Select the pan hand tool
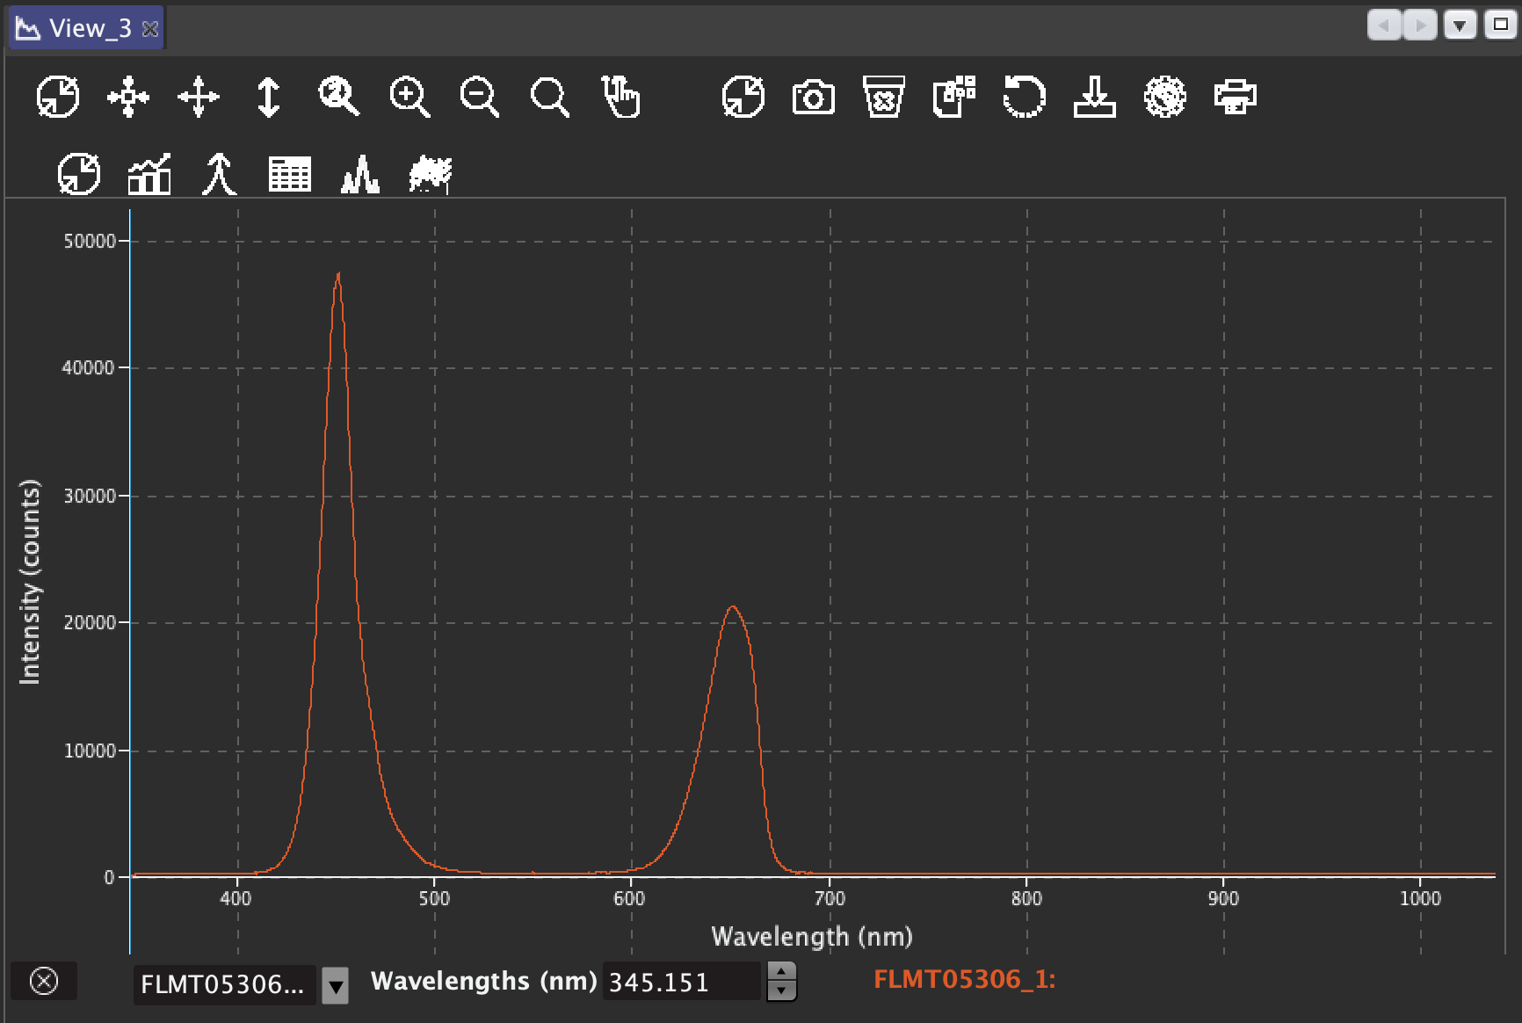Viewport: 1522px width, 1023px height. 620,97
